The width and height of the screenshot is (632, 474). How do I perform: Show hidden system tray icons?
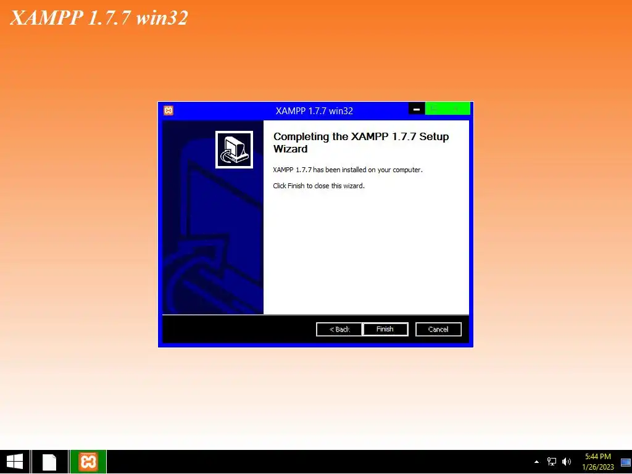[536, 462]
